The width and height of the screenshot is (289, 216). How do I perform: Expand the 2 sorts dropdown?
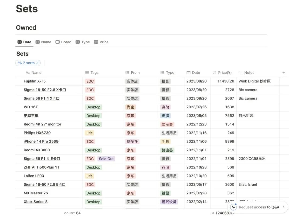tap(28, 63)
